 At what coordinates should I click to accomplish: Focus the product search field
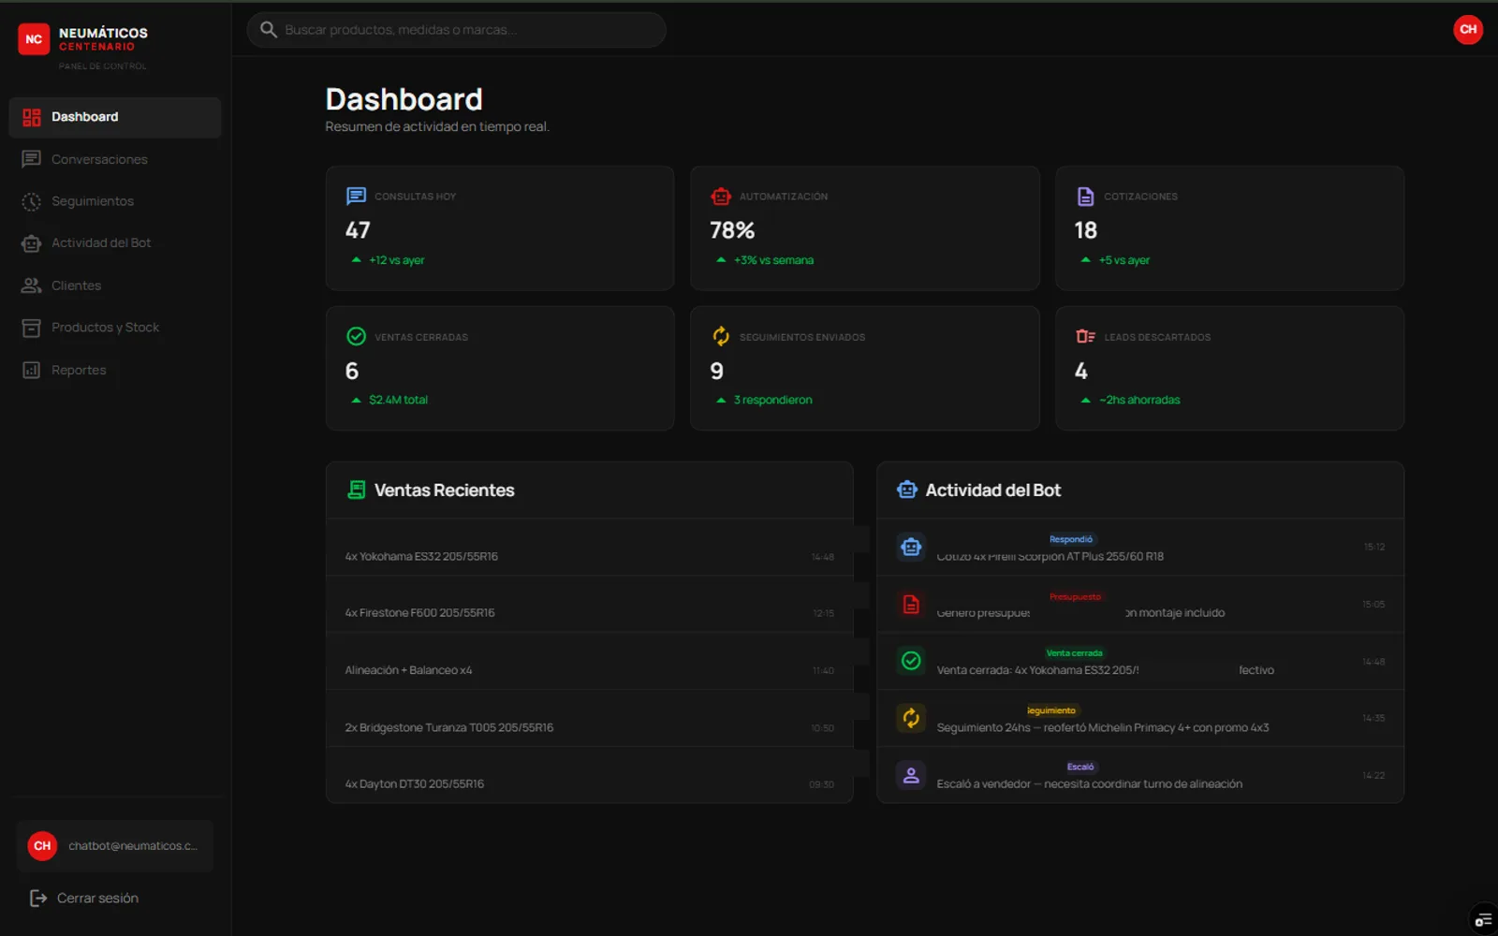click(x=456, y=30)
